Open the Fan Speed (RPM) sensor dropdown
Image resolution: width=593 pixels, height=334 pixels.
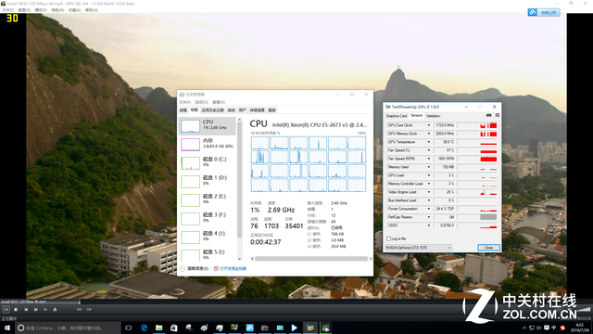[428, 159]
